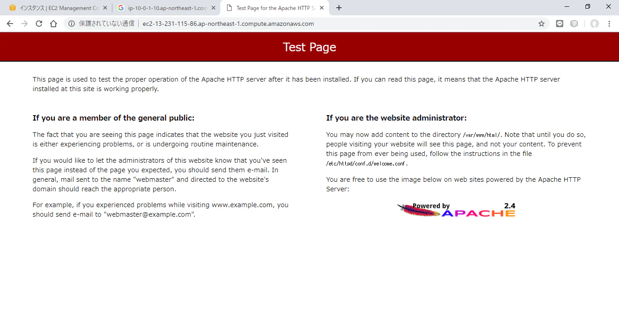Click the "/etc/httpd/conf.d/welcome.conf" file path
Image resolution: width=619 pixels, height=330 pixels.
coord(367,164)
